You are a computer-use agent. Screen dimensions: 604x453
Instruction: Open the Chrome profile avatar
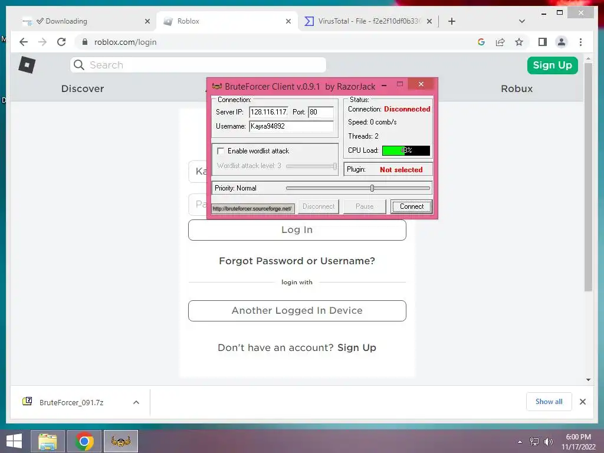[x=562, y=42]
